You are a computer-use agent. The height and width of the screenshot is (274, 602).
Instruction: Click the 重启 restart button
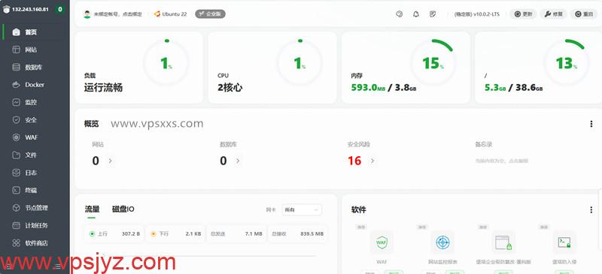pos(584,14)
